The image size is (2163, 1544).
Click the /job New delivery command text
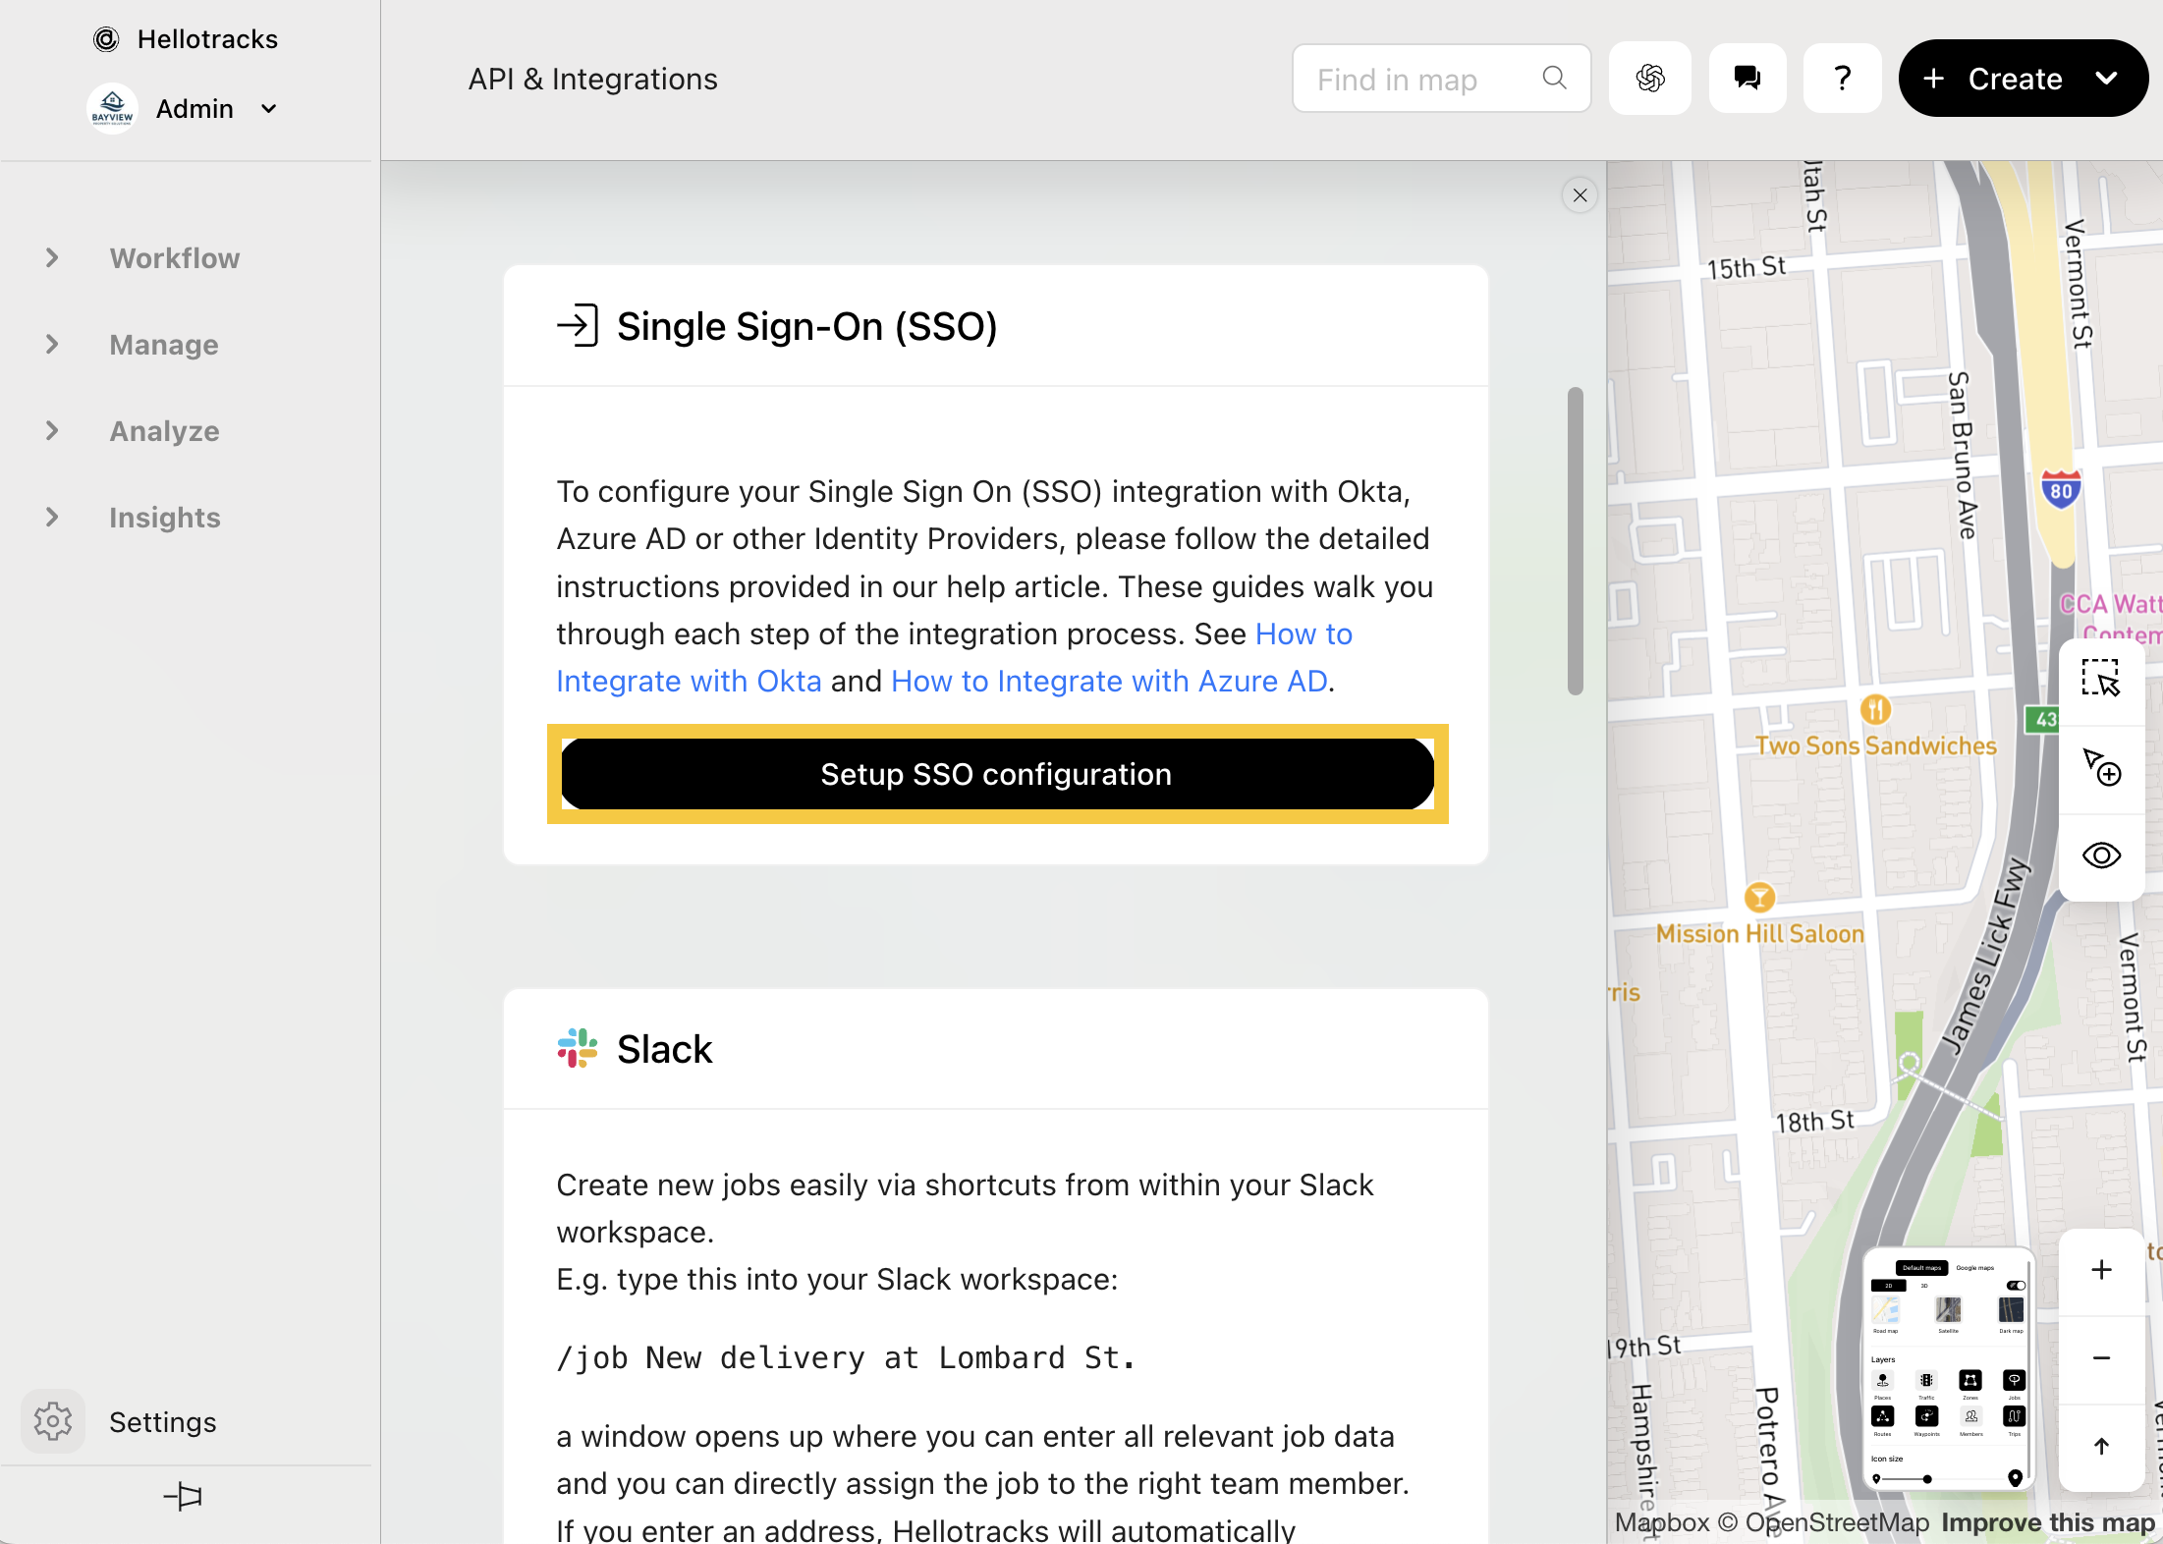[x=846, y=1358]
